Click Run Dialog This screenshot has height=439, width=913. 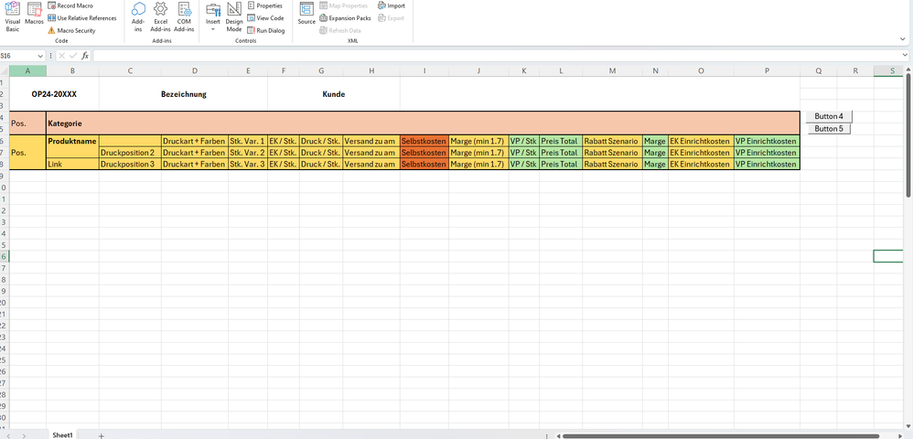click(x=266, y=30)
